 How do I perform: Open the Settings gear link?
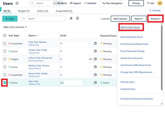pyautogui.click(x=155, y=10)
